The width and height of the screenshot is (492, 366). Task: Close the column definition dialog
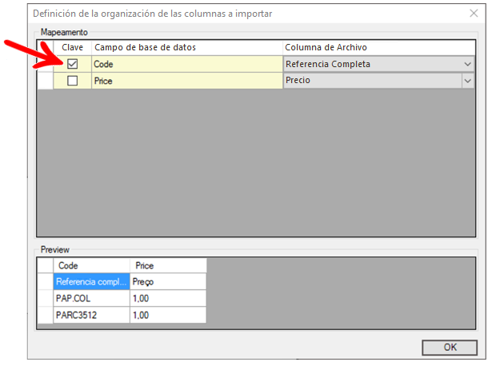474,13
